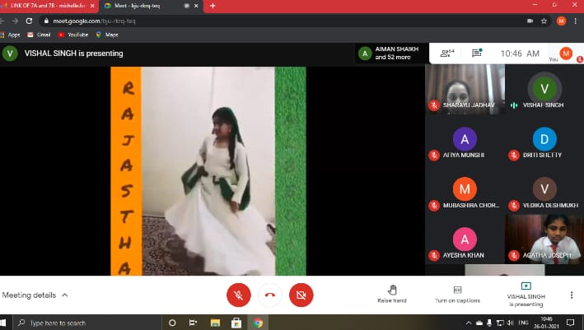Bookmark this page with star icon
The height and width of the screenshot is (330, 584).
pyautogui.click(x=544, y=21)
